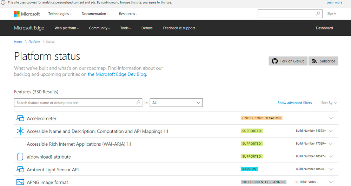Click the APNG image format icon
Screen dimensions: 351x186
click(20, 182)
